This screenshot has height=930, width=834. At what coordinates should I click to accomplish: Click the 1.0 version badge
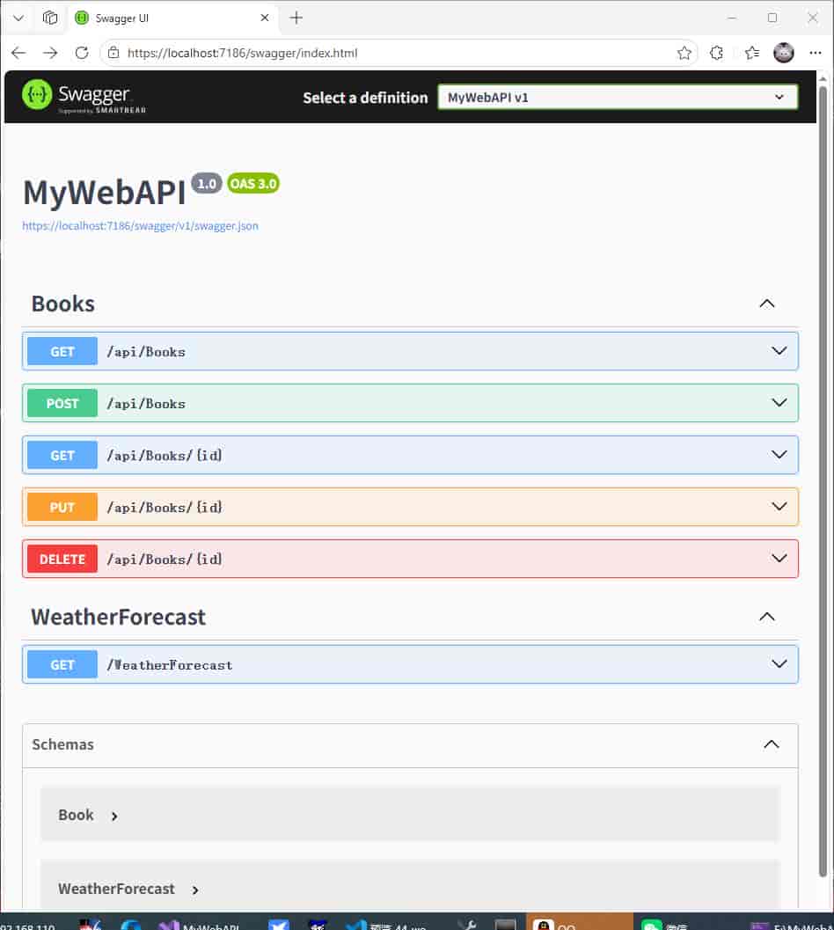[x=207, y=184]
